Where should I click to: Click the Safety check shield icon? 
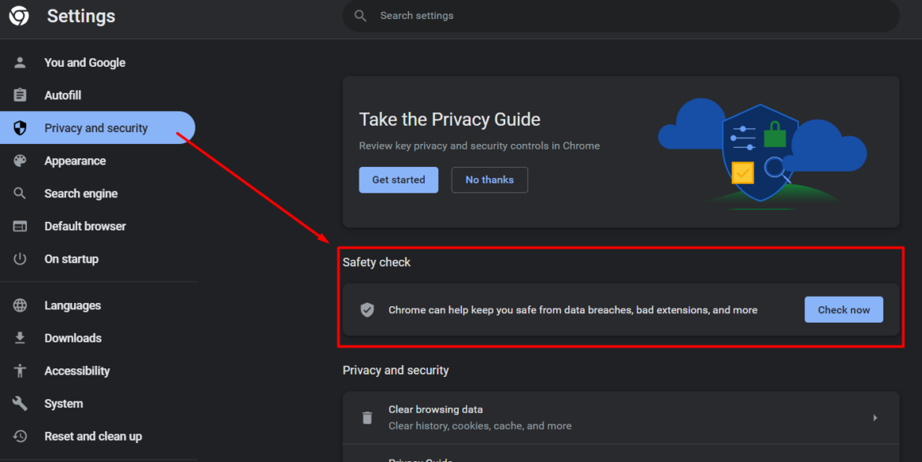coord(367,310)
